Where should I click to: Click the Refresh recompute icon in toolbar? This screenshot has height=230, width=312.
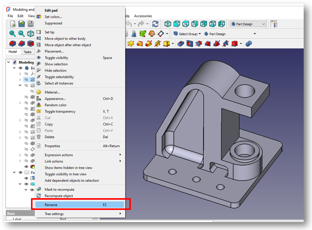pyautogui.click(x=155, y=24)
